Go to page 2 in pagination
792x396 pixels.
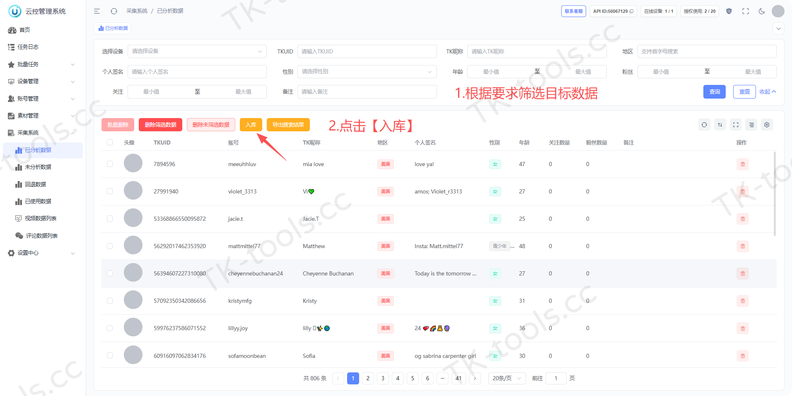(368, 378)
